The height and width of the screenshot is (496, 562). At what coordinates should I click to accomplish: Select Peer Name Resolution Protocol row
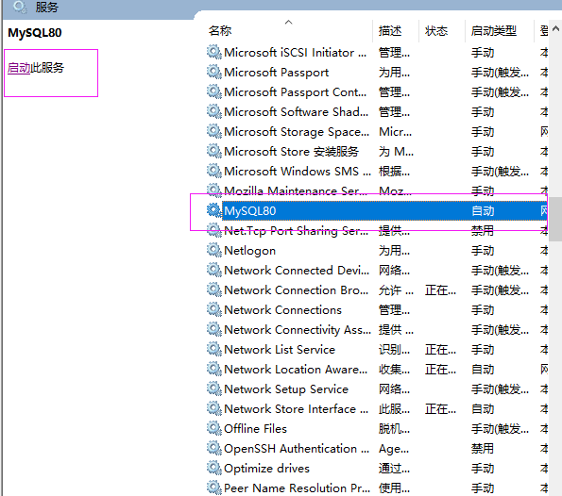coord(376,488)
